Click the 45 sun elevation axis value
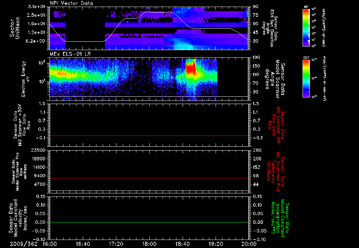Image resolution: width=359 pixels, height=248 pixels. (x=256, y=33)
